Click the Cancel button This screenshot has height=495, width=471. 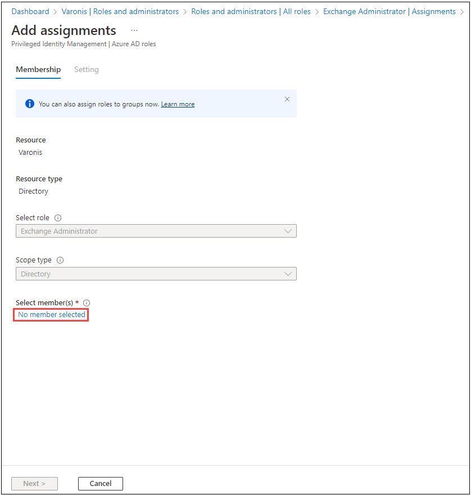pyautogui.click(x=100, y=483)
